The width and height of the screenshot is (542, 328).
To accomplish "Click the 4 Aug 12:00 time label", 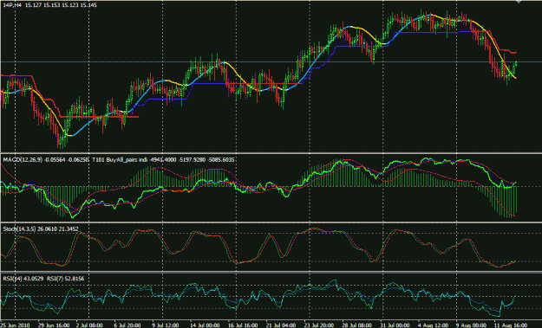I will click(433, 325).
